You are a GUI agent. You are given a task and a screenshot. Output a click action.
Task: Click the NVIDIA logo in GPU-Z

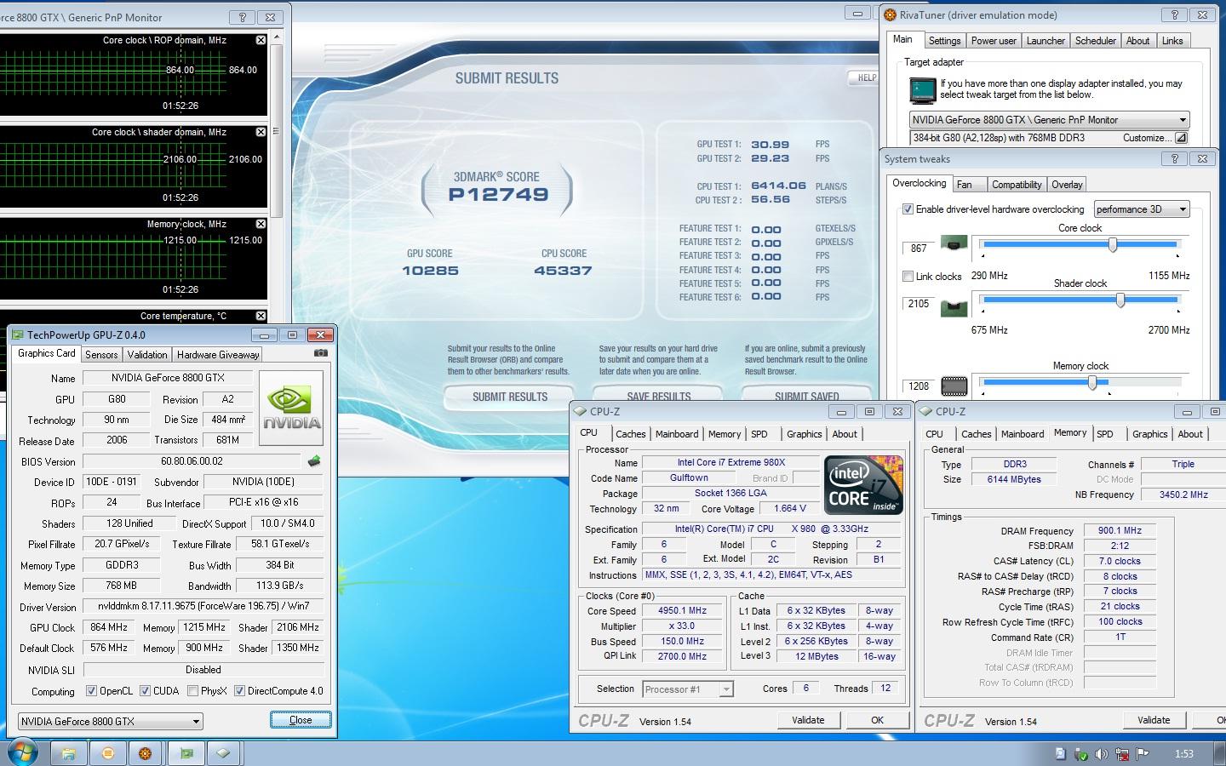point(291,408)
